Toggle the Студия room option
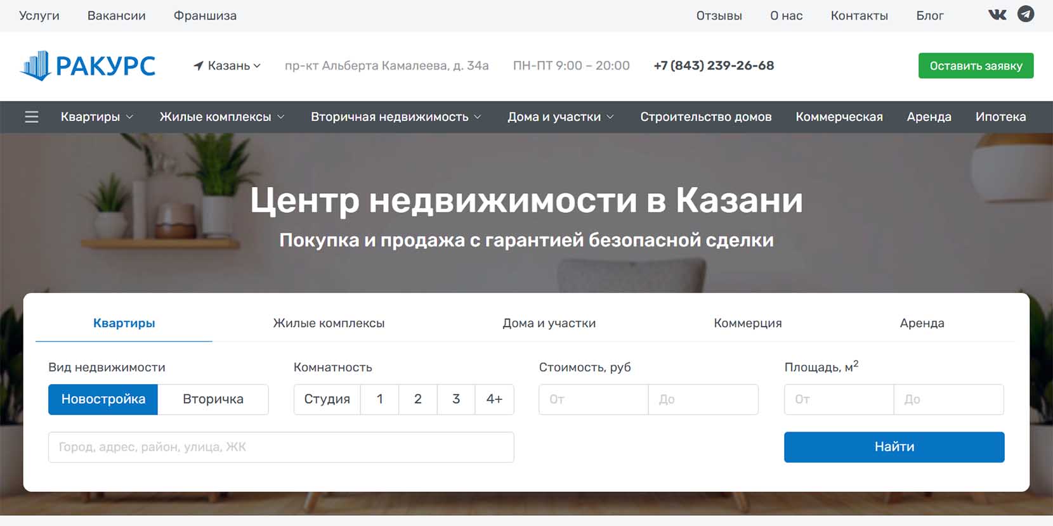Viewport: 1053px width, 526px height. pos(327,399)
